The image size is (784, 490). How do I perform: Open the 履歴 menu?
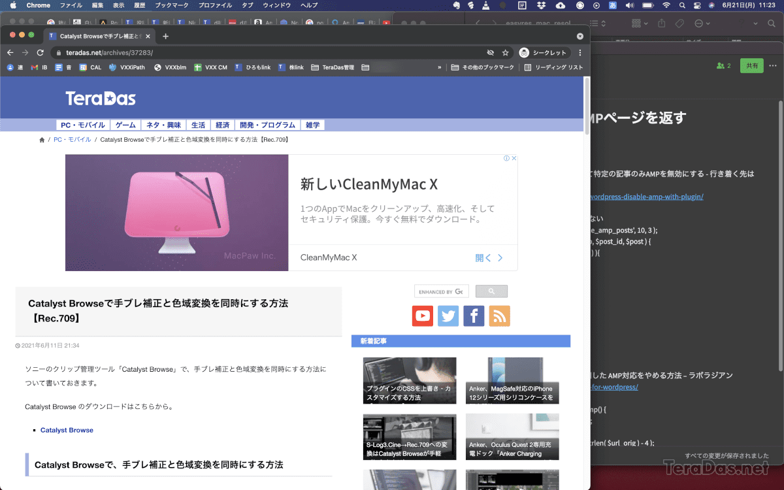click(x=139, y=5)
